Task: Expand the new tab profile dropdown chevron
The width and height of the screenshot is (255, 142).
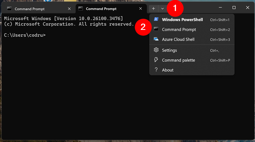Action: (x=162, y=8)
